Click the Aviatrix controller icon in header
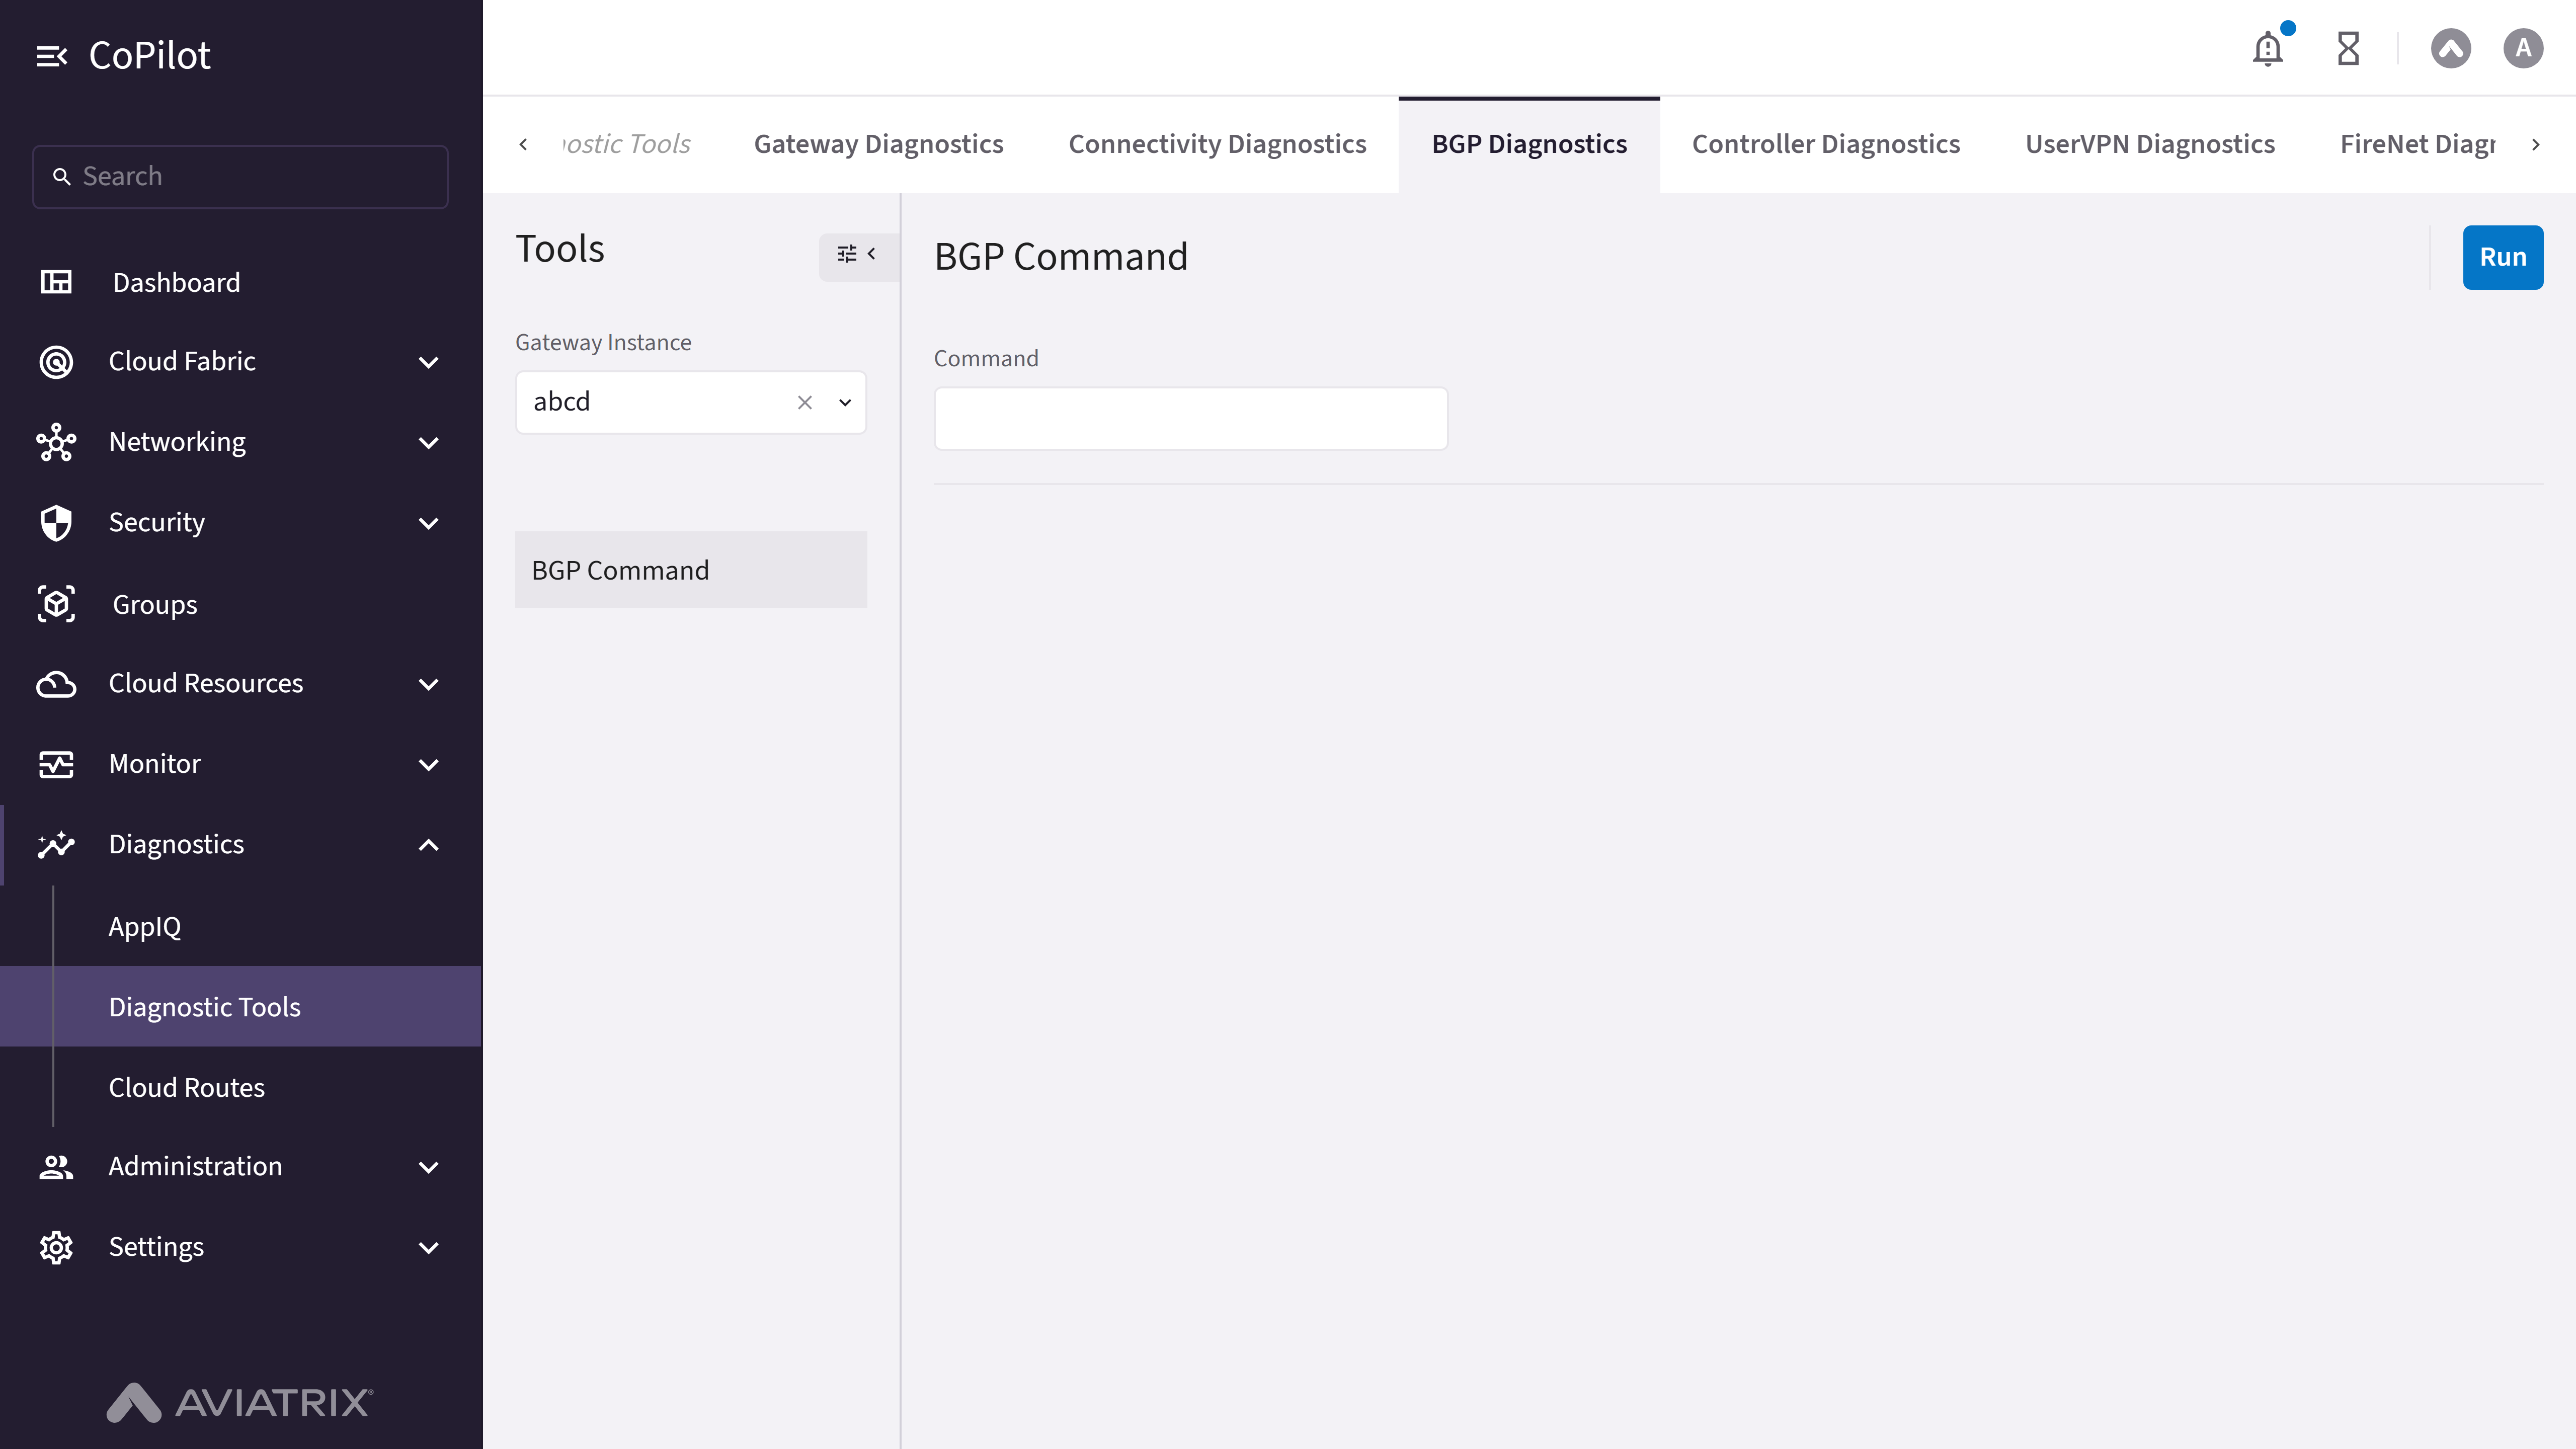This screenshot has width=2576, height=1449. [x=2451, y=48]
